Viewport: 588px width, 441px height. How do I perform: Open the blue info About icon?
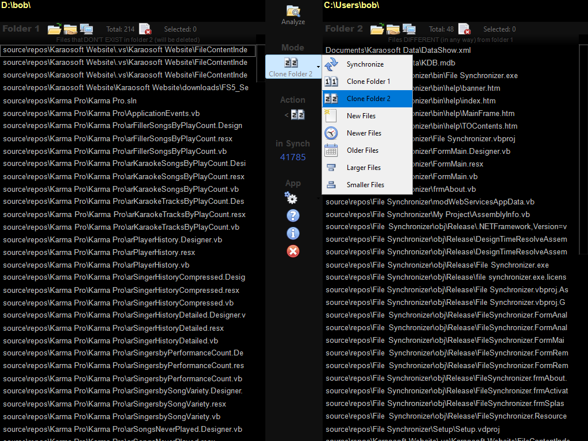293,233
